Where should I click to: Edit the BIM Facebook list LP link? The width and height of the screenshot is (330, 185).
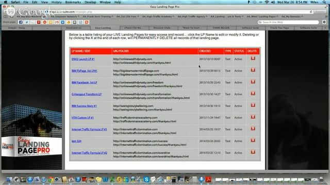tap(84, 83)
